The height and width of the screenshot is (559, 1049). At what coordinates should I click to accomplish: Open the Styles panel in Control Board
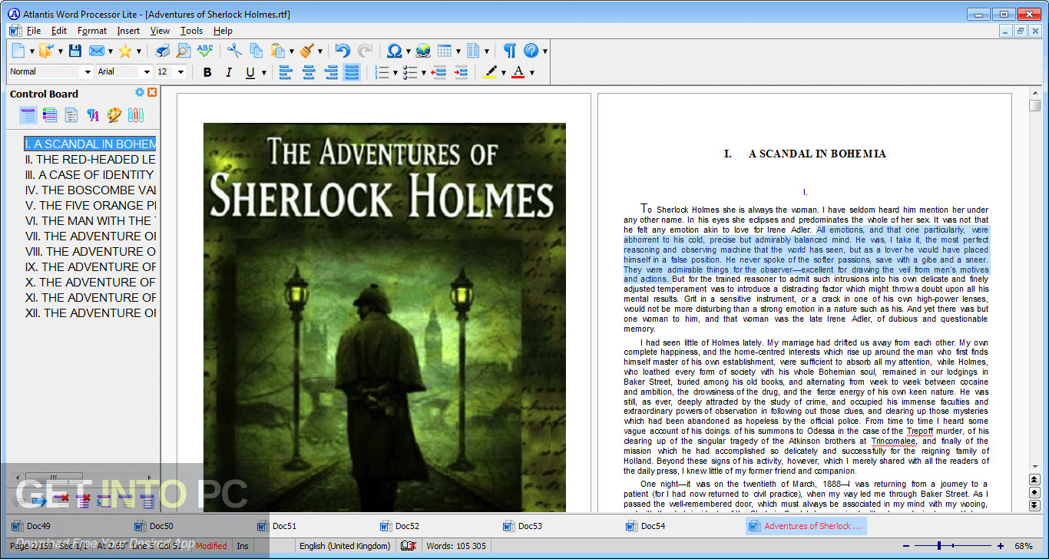pos(93,115)
